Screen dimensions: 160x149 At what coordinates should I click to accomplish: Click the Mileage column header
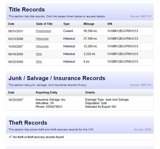pyautogui.click(x=89, y=24)
